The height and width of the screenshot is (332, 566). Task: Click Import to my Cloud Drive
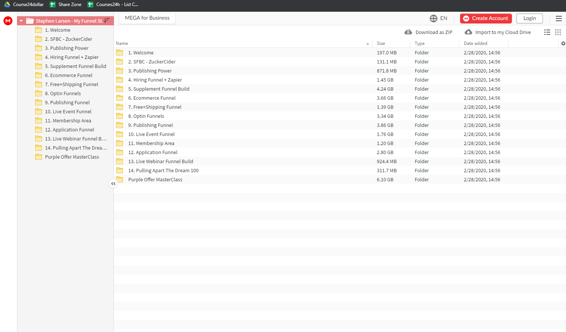(498, 32)
